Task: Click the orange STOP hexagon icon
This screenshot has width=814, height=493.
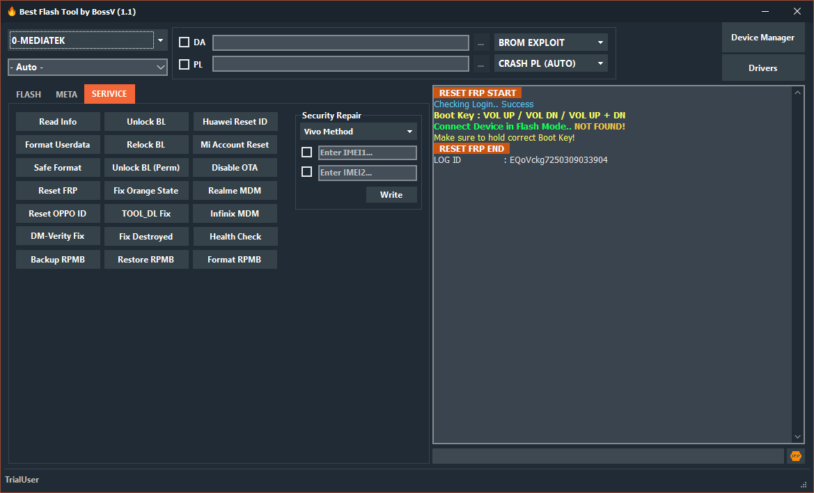Action: click(795, 455)
